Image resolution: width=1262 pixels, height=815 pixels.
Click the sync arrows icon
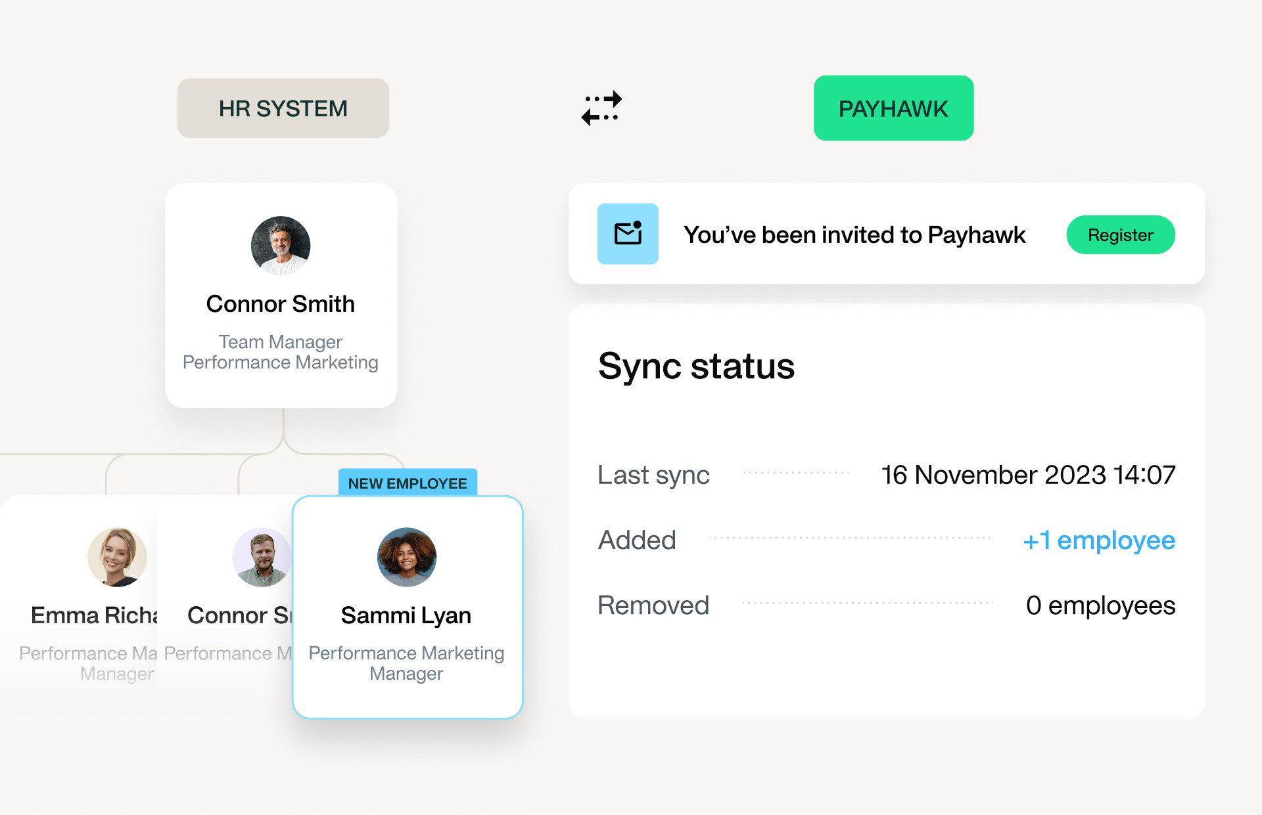[x=601, y=108]
